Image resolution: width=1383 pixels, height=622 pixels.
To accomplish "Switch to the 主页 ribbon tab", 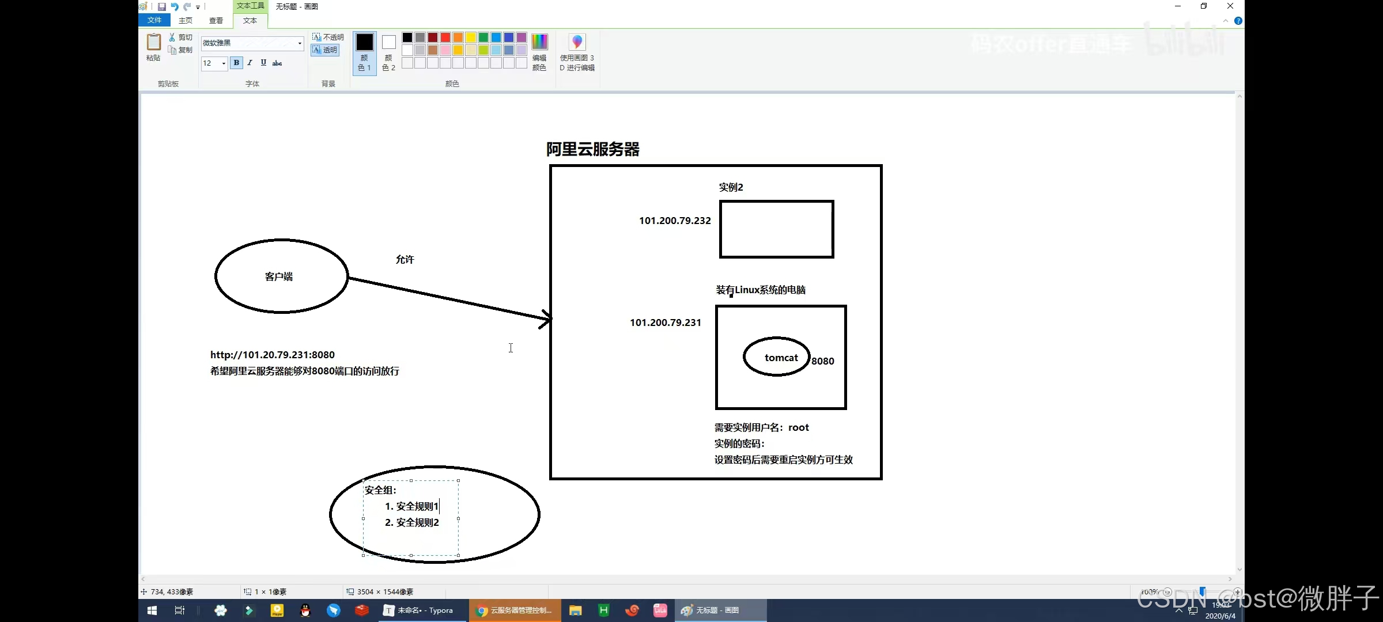I will [x=185, y=20].
